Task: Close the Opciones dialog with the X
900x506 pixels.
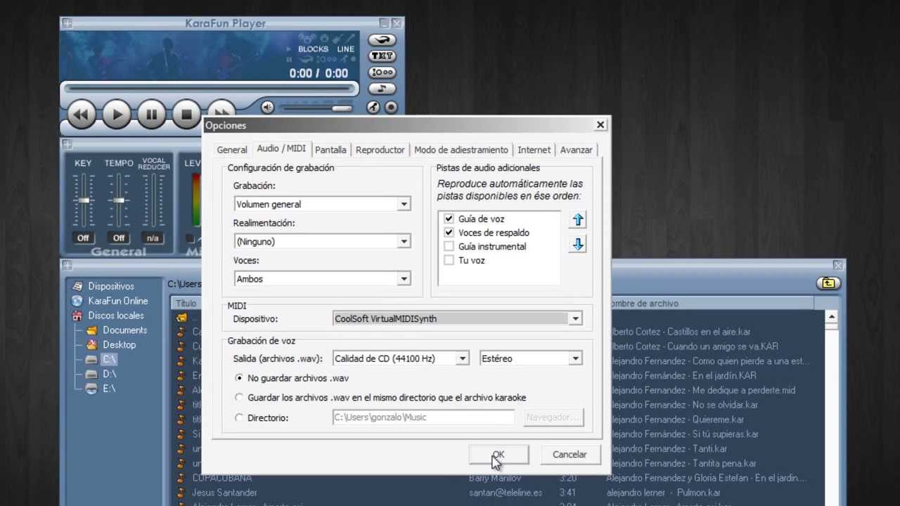Action: click(x=600, y=125)
